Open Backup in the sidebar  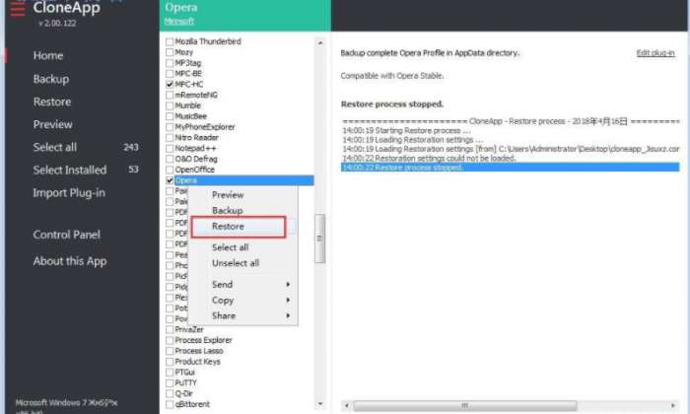[x=51, y=79]
